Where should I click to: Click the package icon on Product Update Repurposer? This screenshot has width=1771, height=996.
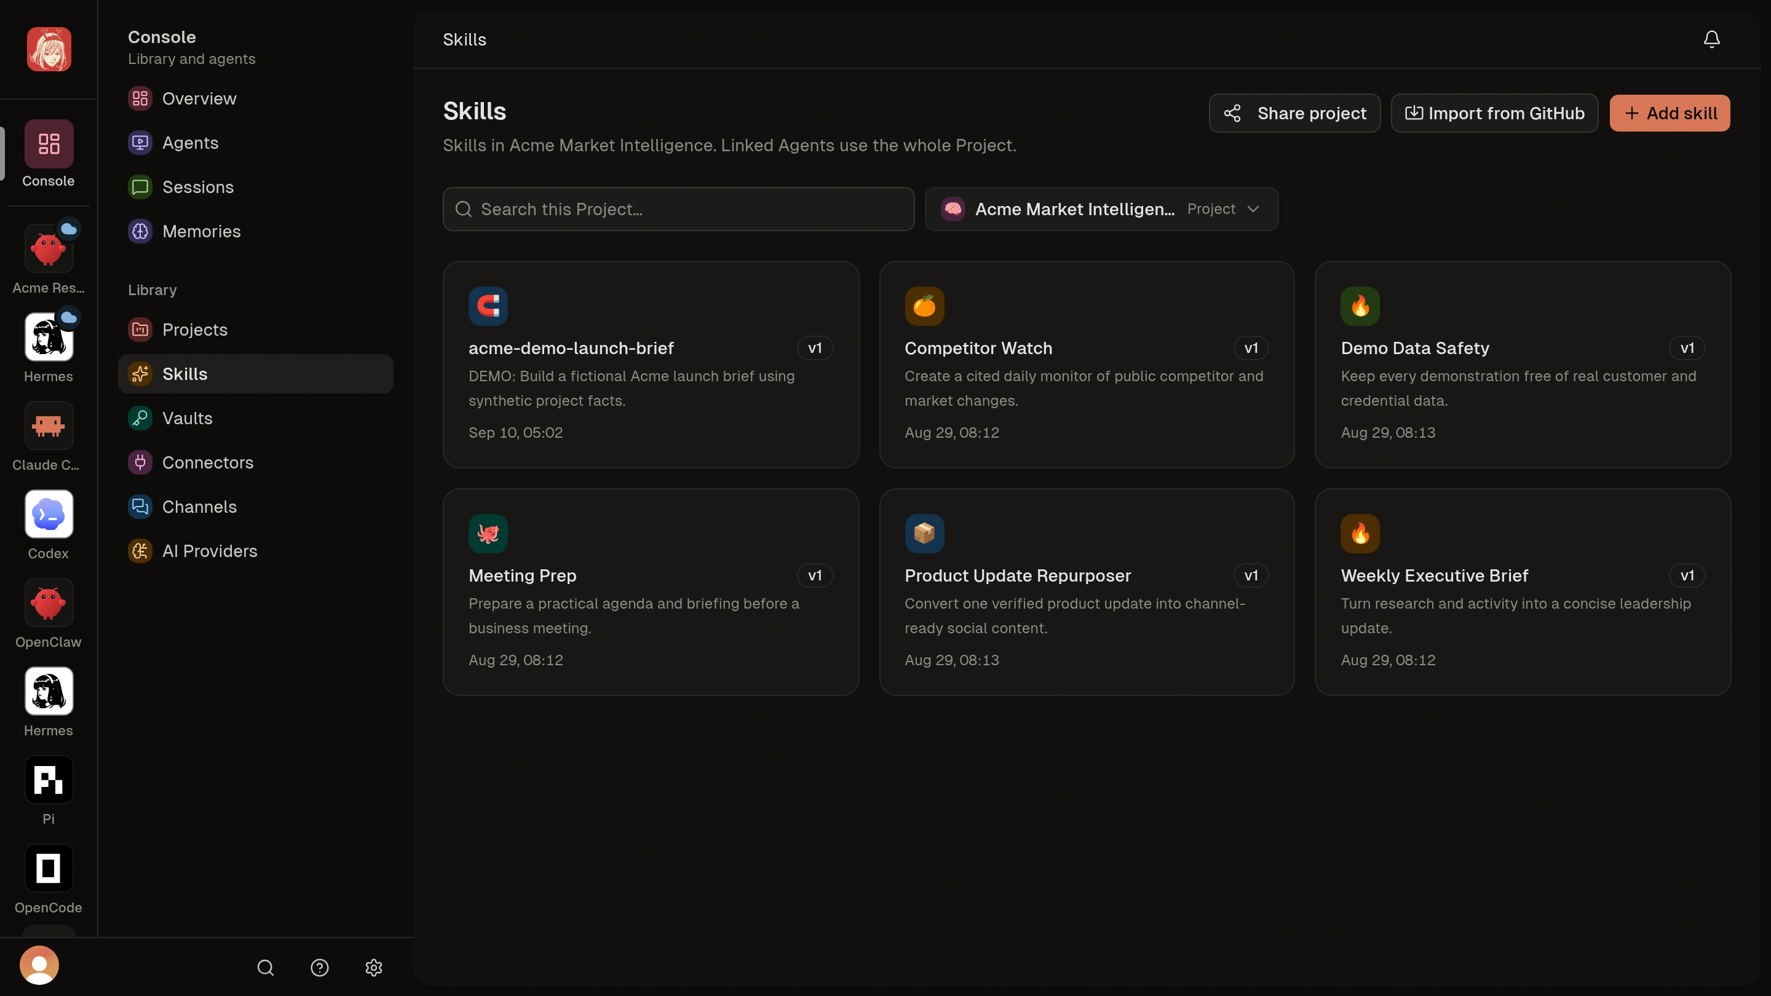tap(924, 534)
